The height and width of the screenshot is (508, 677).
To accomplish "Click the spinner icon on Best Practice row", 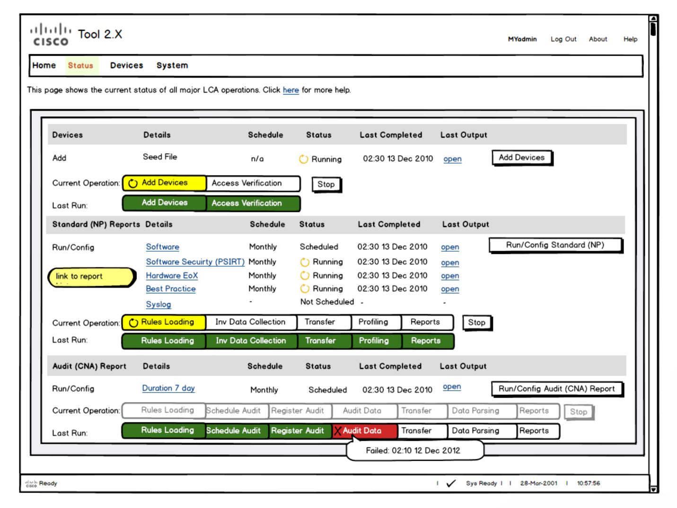I will tap(305, 289).
